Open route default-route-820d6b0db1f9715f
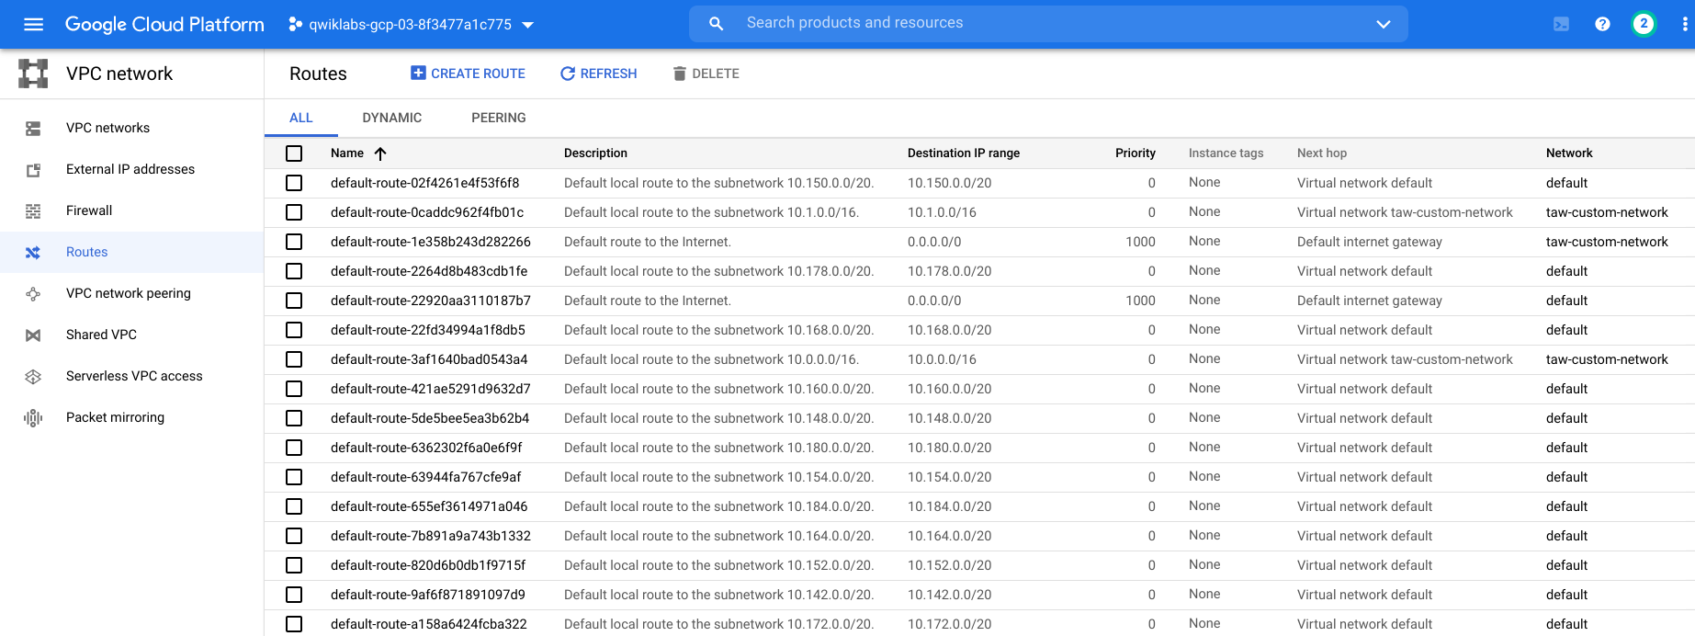Viewport: 1695px width, 636px height. coord(428,565)
